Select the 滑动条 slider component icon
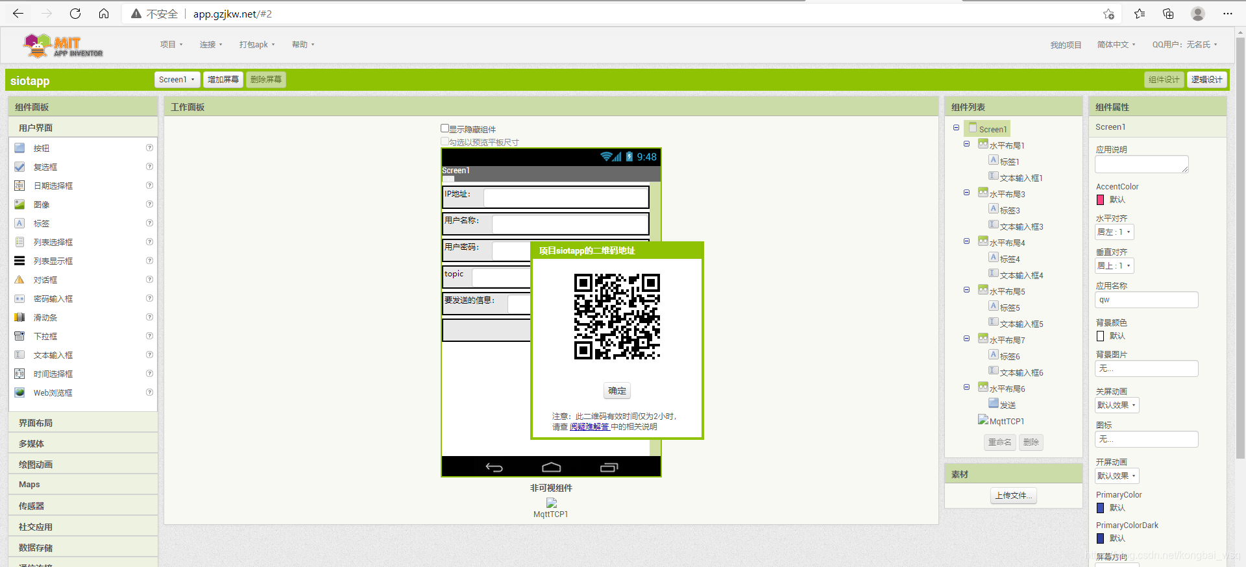Image resolution: width=1246 pixels, height=567 pixels. point(19,317)
